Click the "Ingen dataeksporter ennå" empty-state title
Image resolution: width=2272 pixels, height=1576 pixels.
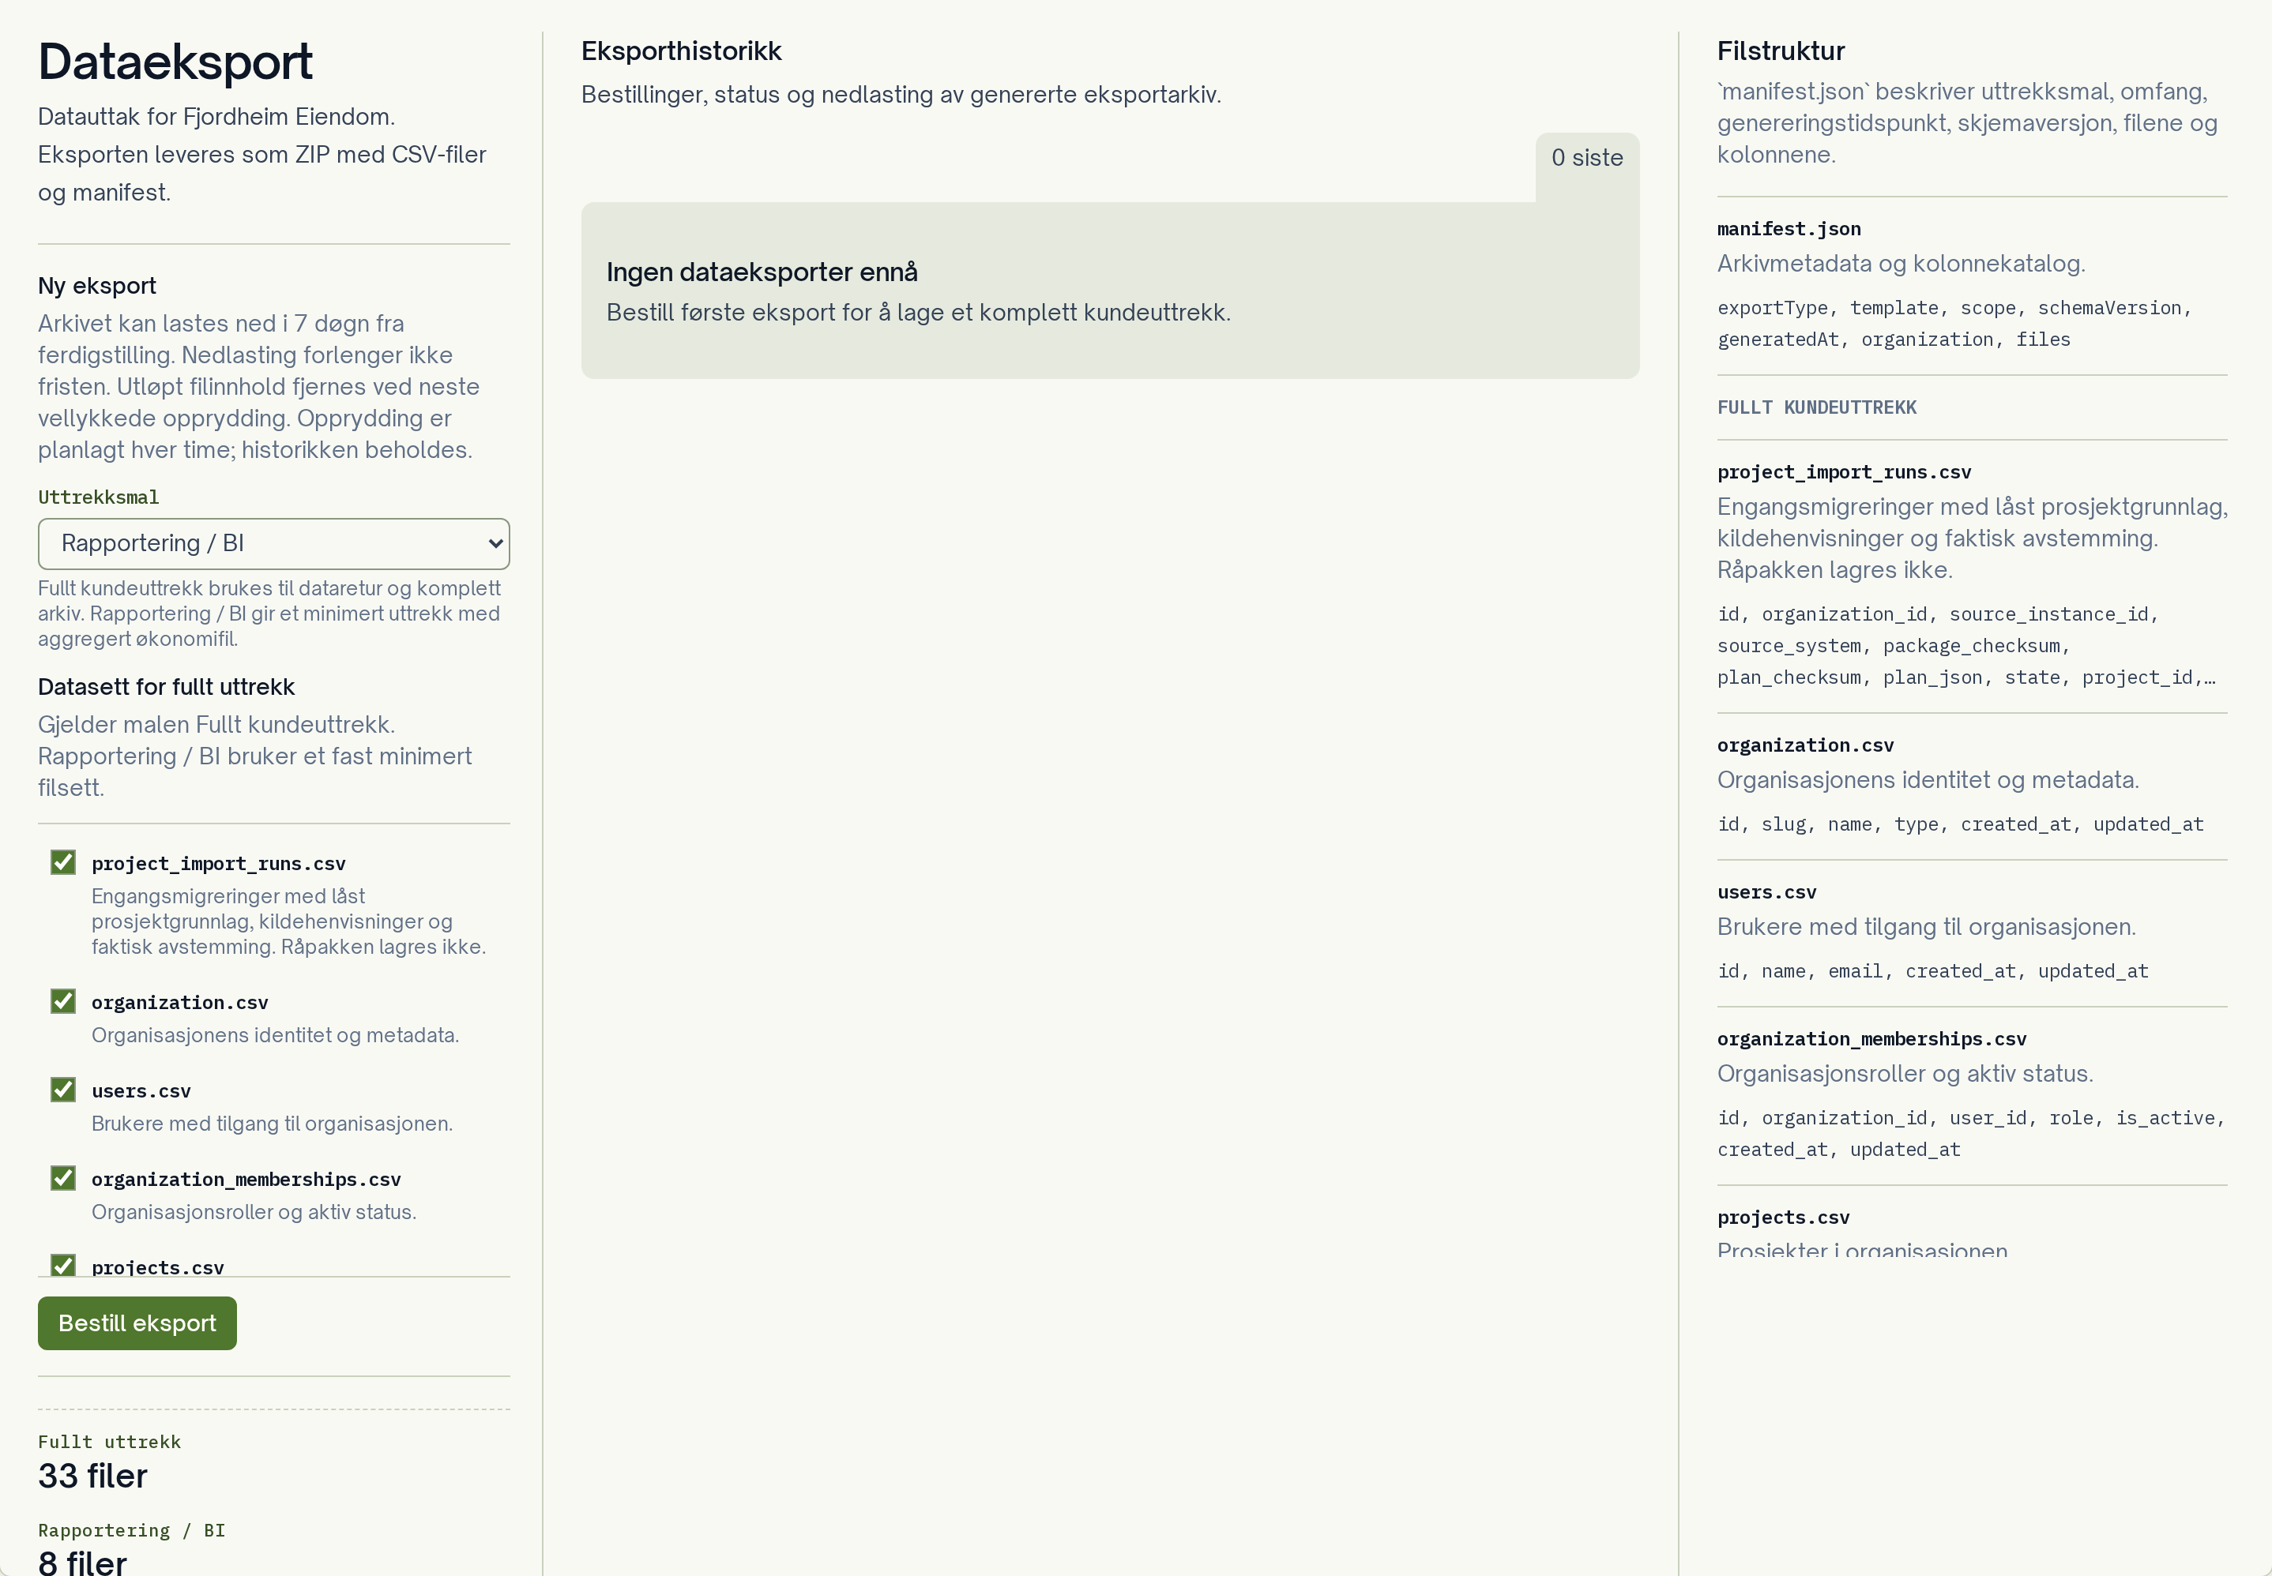(762, 272)
